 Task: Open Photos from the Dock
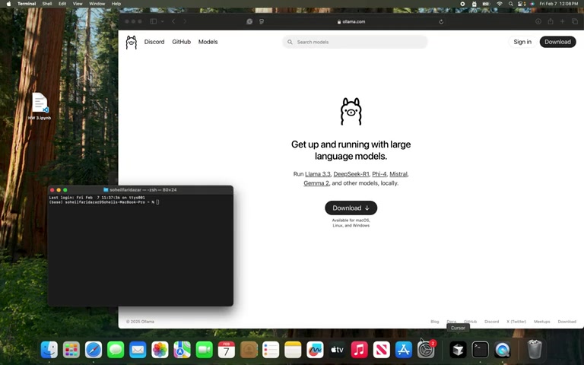pyautogui.click(x=160, y=350)
